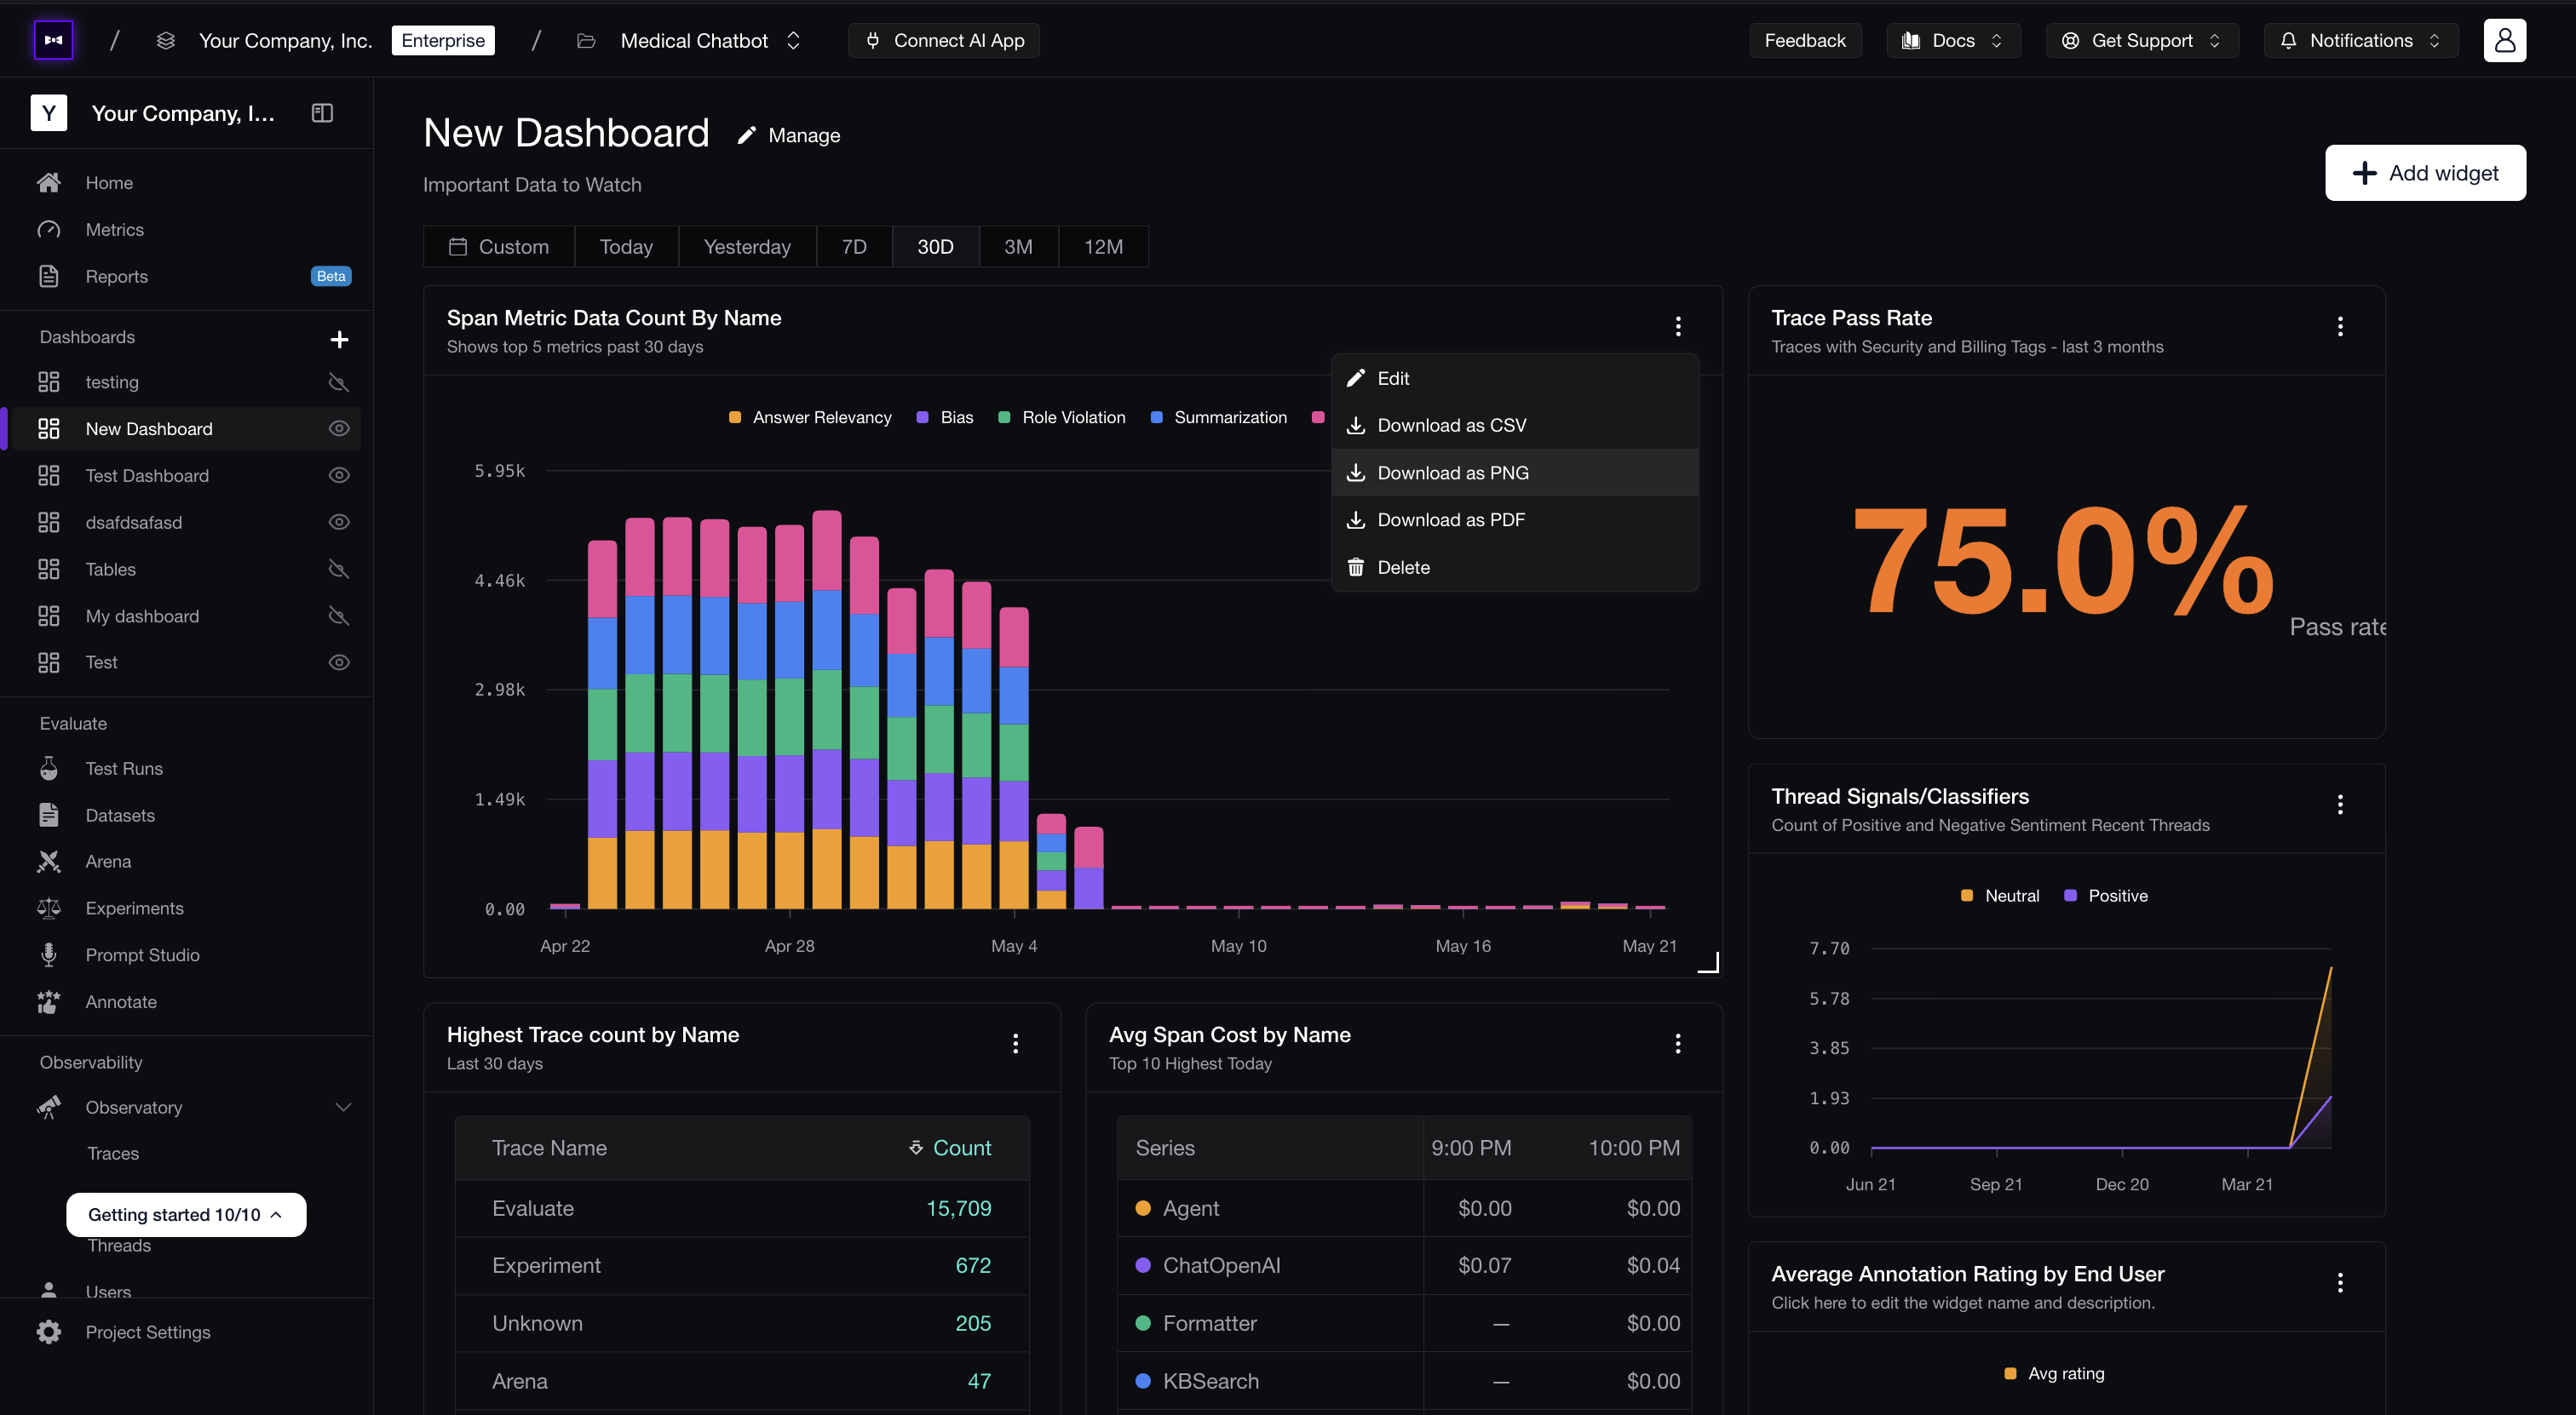Screen dimensions: 2576x1415
Task: Open the Notifications dropdown
Action: click(x=2360, y=40)
